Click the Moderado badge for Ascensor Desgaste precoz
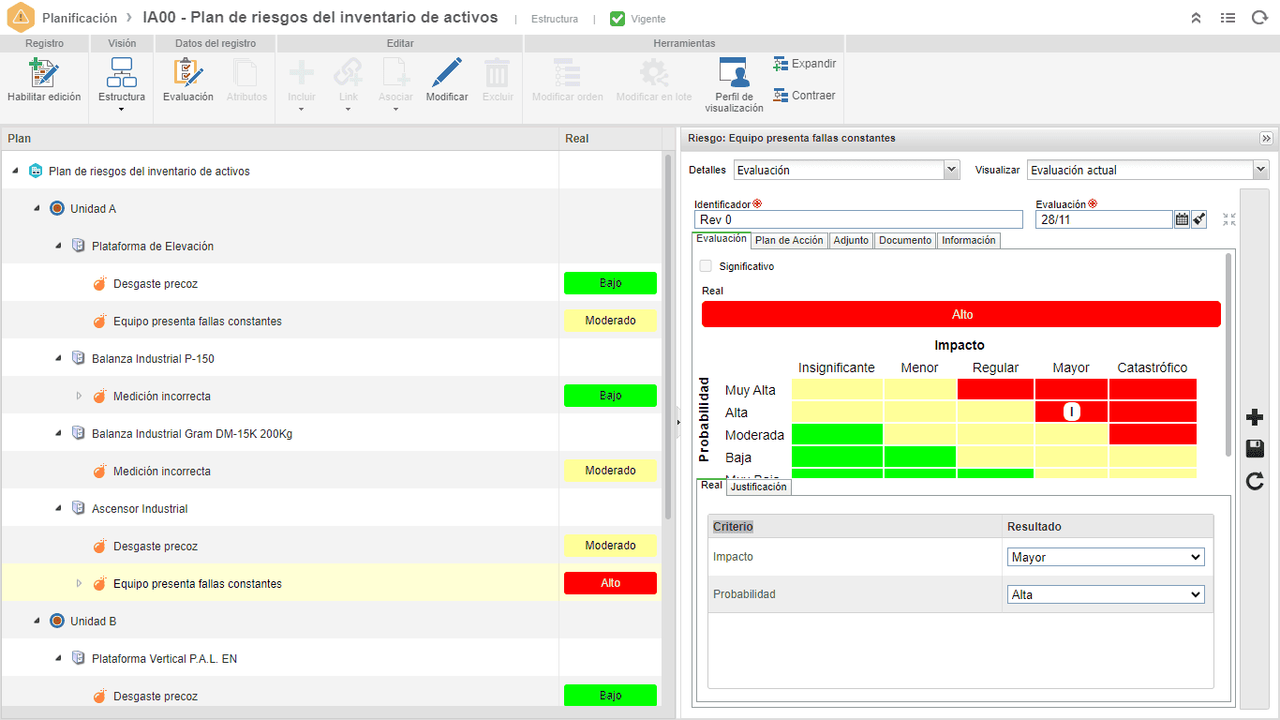 click(x=610, y=546)
